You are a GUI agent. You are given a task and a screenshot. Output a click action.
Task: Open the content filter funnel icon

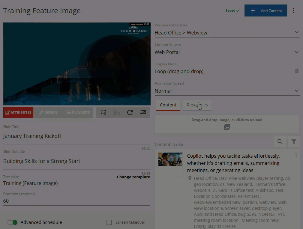[294, 142]
